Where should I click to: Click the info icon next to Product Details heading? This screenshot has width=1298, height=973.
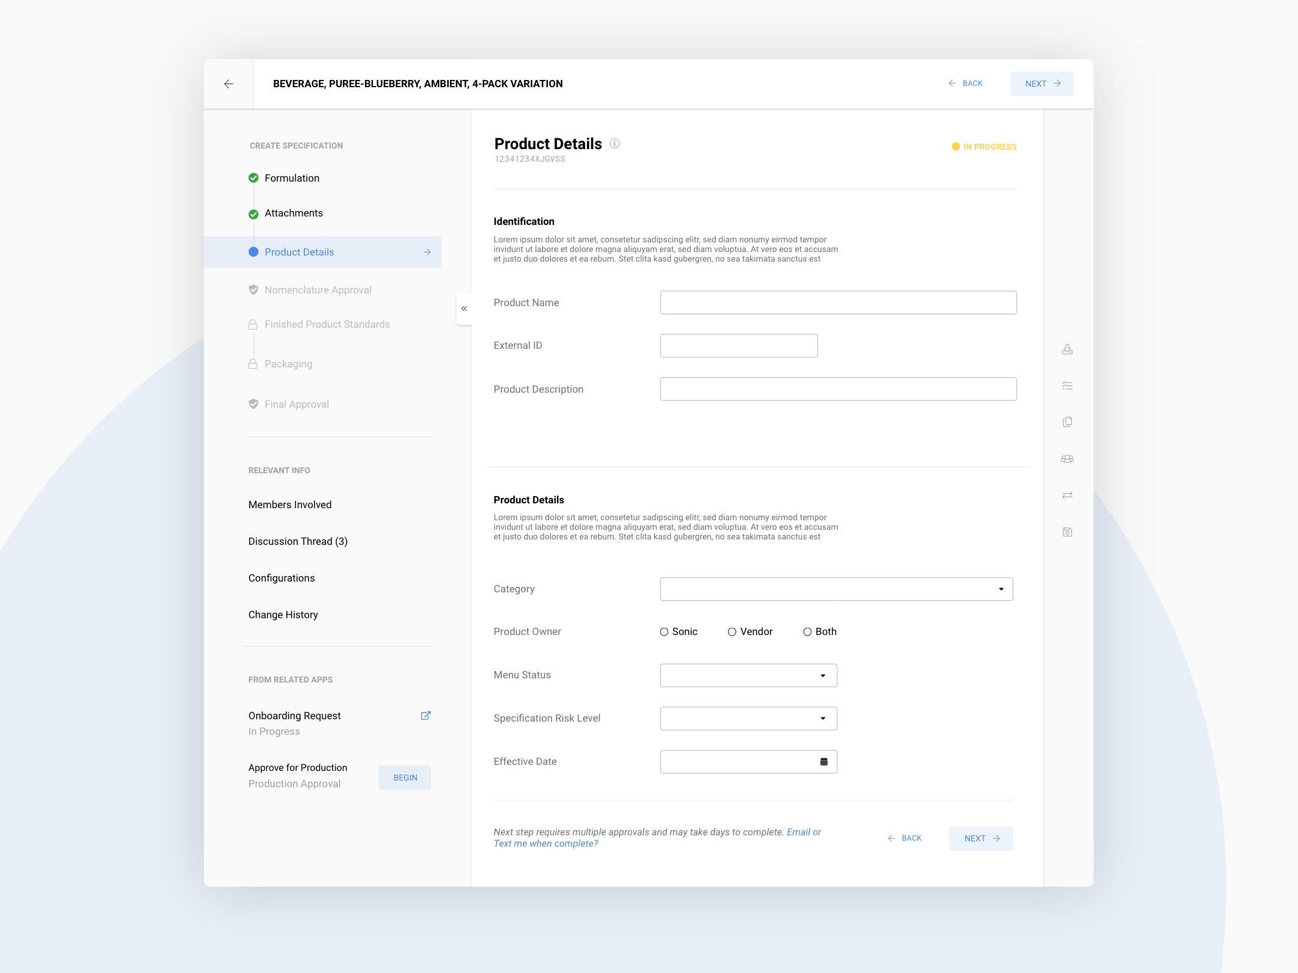pos(614,144)
